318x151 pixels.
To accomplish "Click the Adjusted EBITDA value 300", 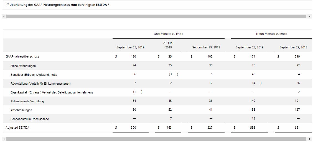I will pos(133,127).
